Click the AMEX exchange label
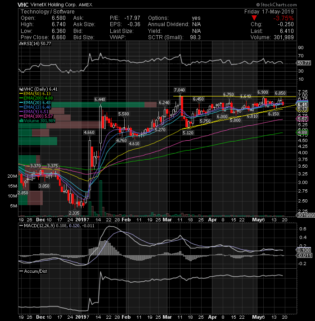 [x=85, y=5]
